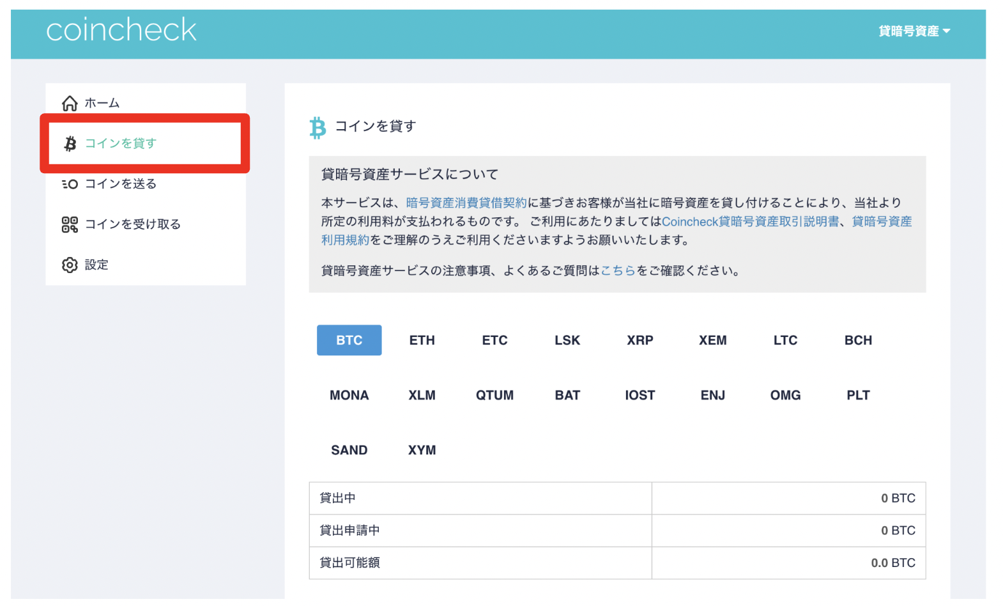Viewport: 1003px width, 606px height.
Task: Click the 0 BTC value in 貸出申請中 row
Action: click(898, 530)
